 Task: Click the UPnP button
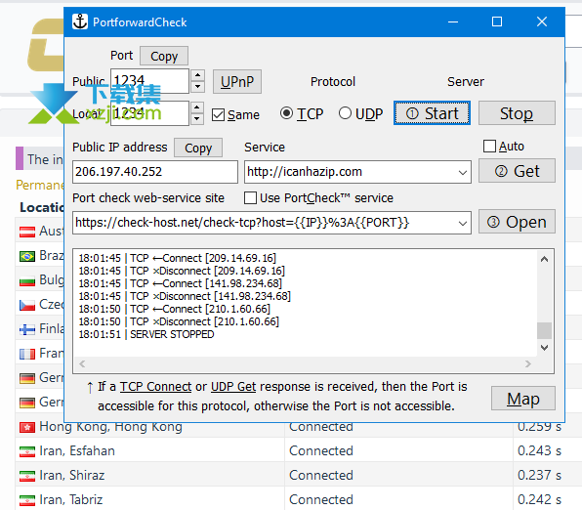coord(237,81)
